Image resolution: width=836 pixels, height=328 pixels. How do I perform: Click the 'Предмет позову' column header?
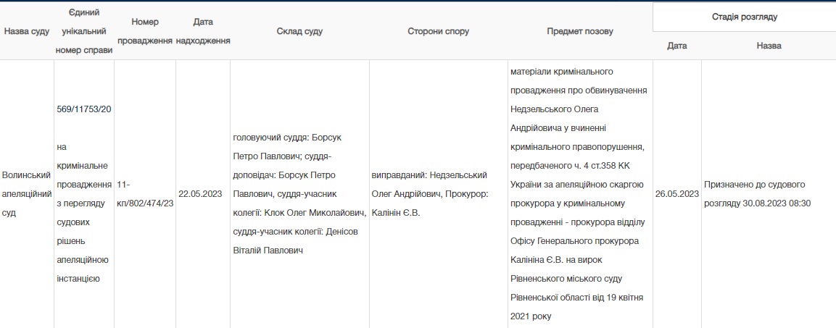point(579,32)
